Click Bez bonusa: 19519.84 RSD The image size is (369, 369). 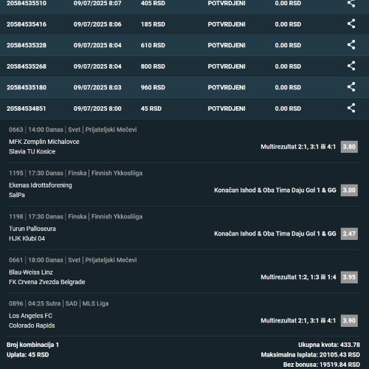click(322, 365)
